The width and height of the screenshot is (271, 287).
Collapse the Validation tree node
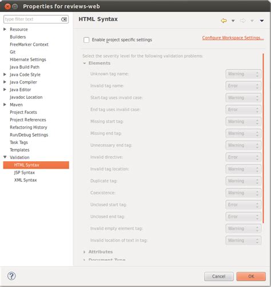(5, 157)
